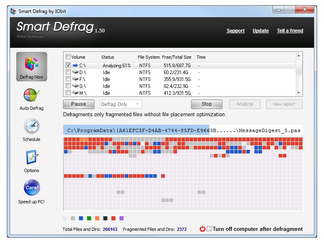Open the Options checklist icon

32,157
